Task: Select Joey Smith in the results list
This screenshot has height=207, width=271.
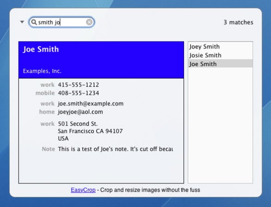Action: [220, 47]
